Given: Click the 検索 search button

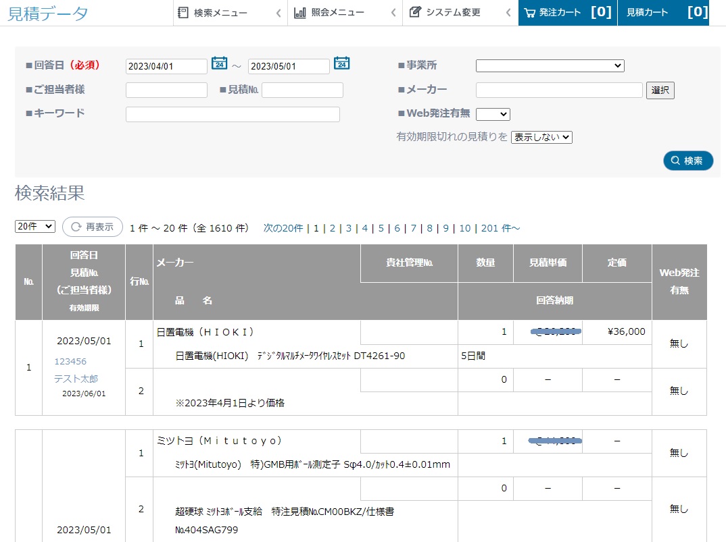Looking at the screenshot, I should [x=688, y=161].
